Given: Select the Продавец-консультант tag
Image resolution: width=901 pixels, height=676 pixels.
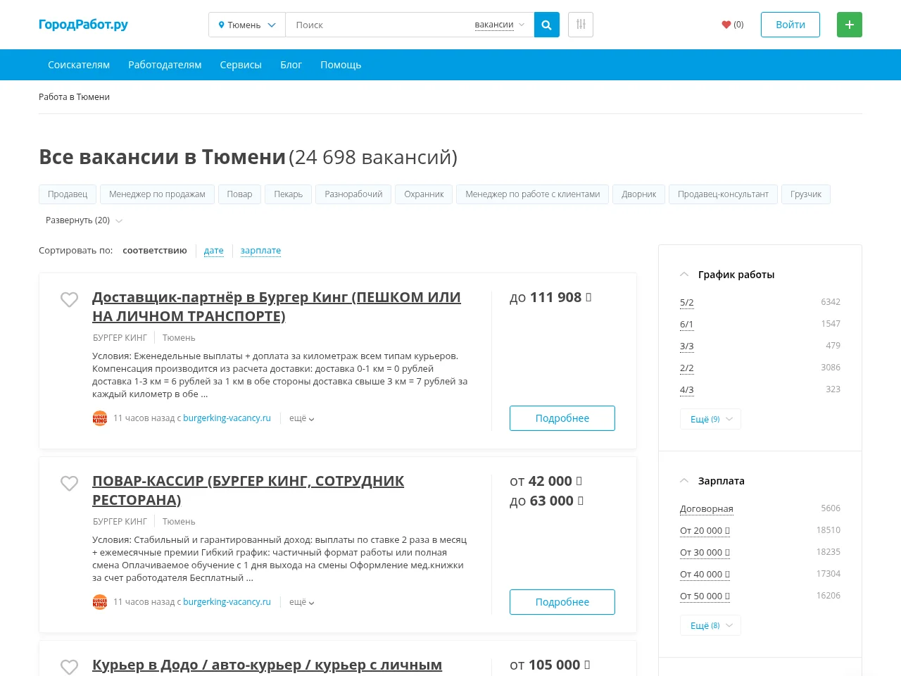Looking at the screenshot, I should coord(723,194).
